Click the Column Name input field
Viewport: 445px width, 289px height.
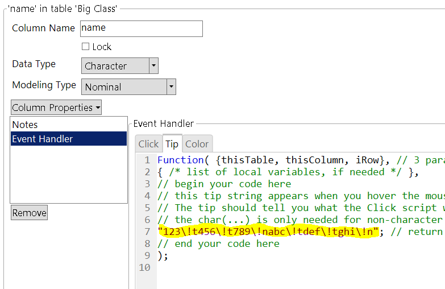click(142, 28)
